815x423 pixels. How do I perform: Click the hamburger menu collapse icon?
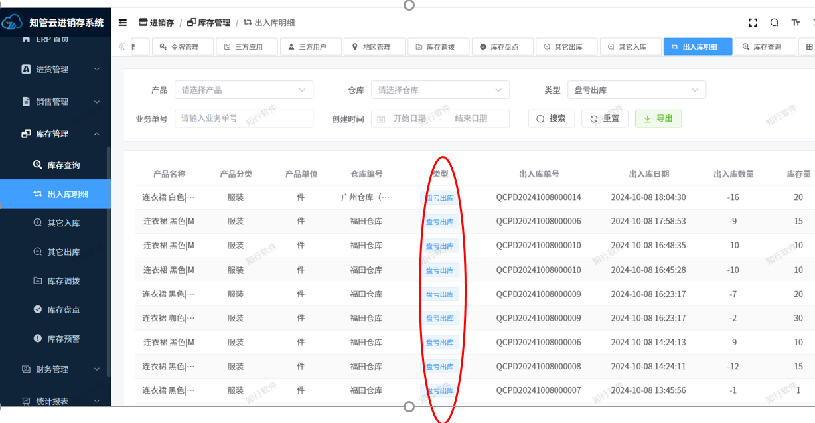click(x=123, y=23)
